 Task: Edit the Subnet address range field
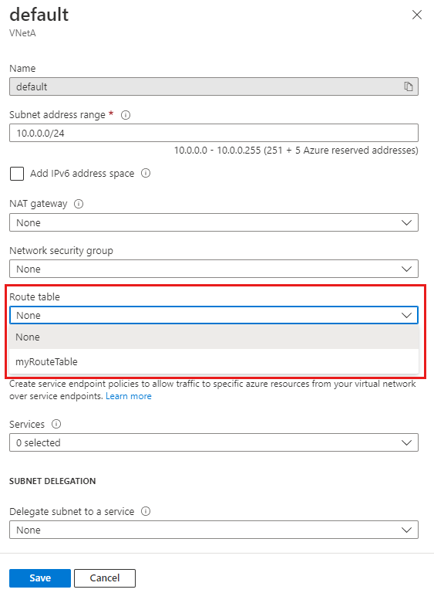214,133
